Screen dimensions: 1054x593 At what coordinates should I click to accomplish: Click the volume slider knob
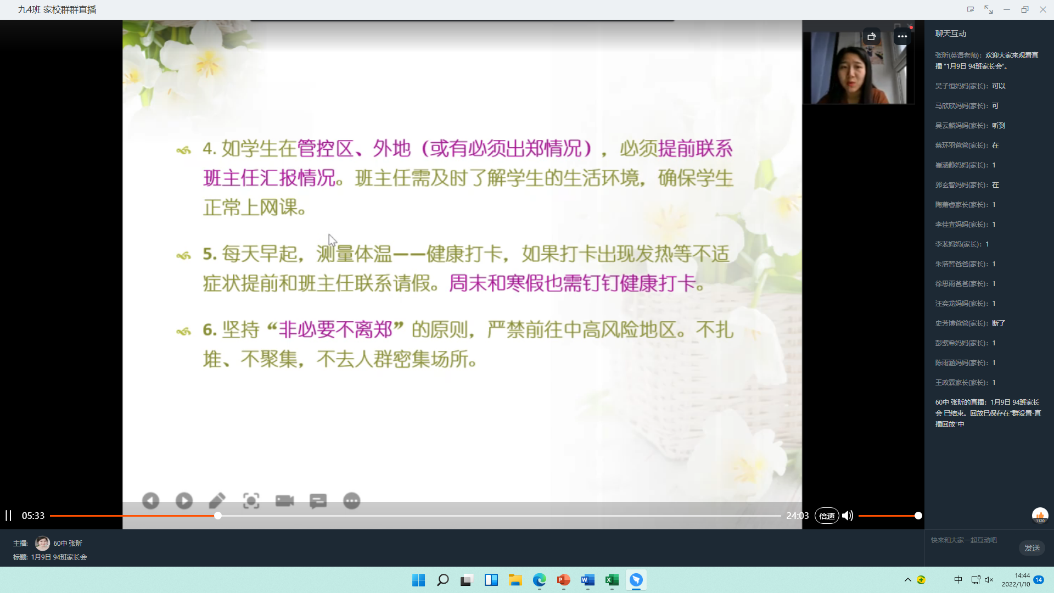(x=918, y=516)
